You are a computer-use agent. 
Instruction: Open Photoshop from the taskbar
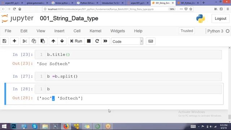(14, 126)
